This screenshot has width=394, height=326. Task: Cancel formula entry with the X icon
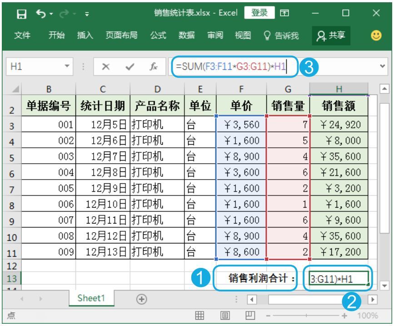(x=106, y=67)
